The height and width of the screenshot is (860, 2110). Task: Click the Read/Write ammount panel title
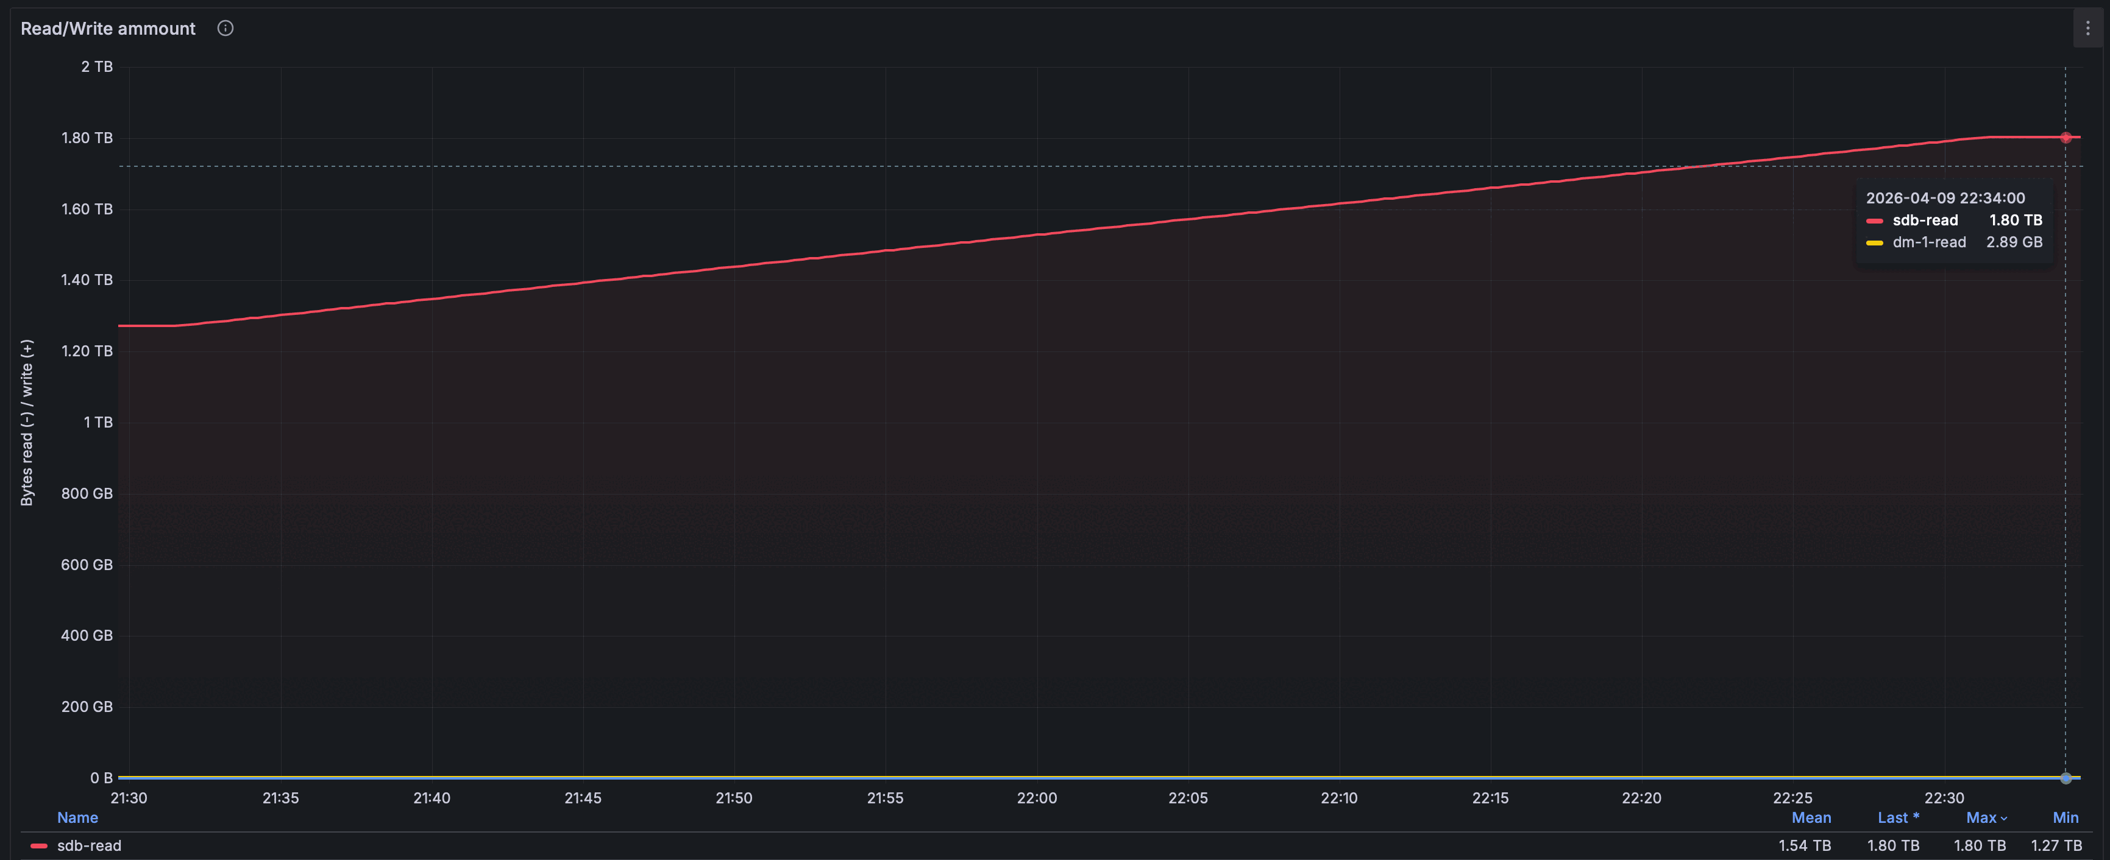(x=108, y=29)
